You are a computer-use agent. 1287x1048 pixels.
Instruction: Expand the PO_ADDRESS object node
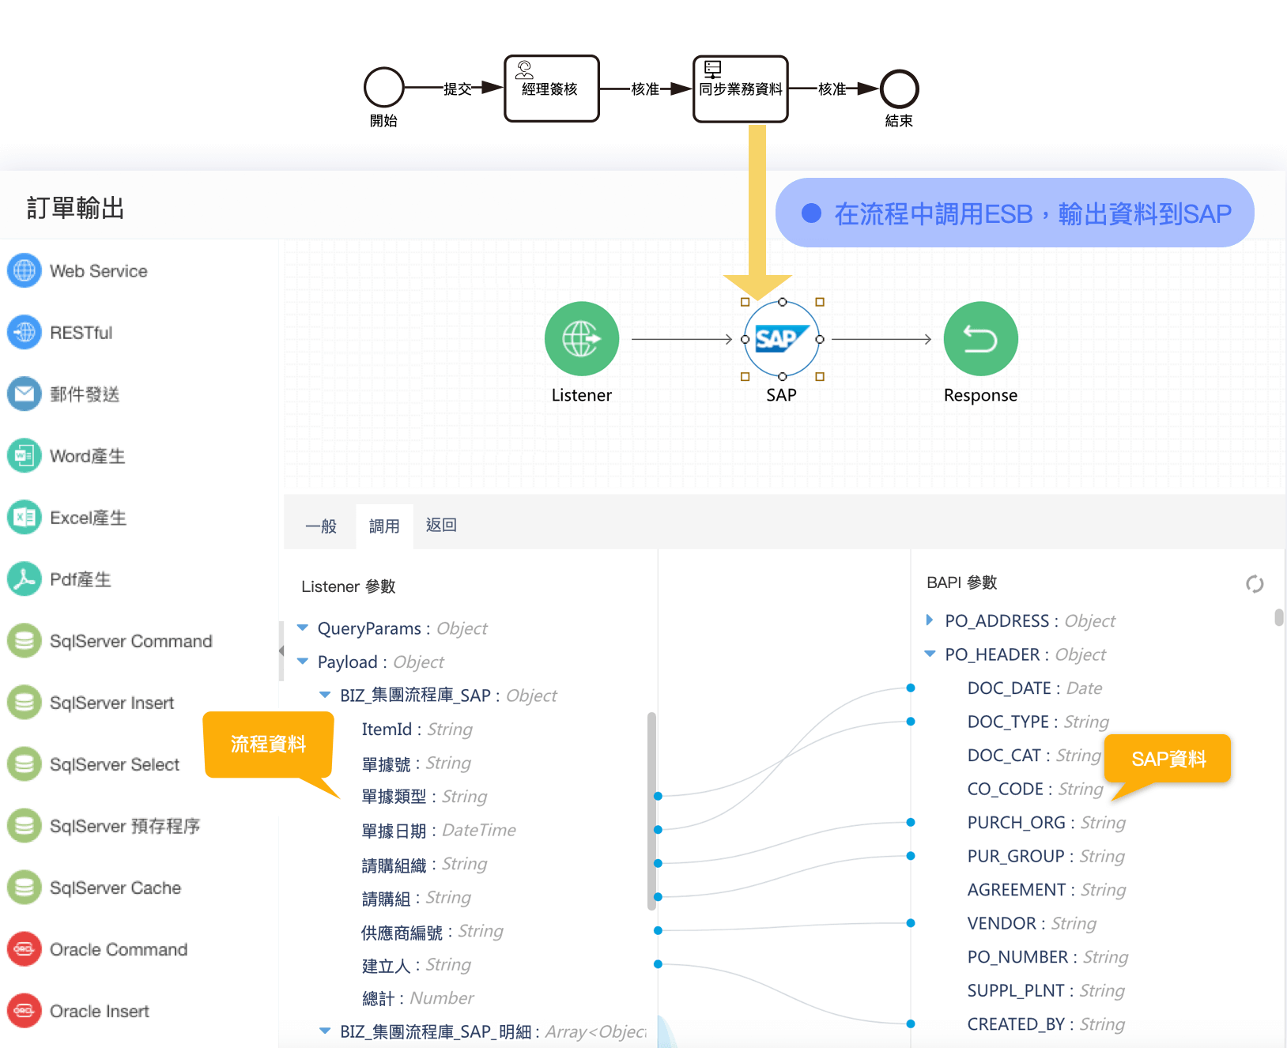[930, 620]
